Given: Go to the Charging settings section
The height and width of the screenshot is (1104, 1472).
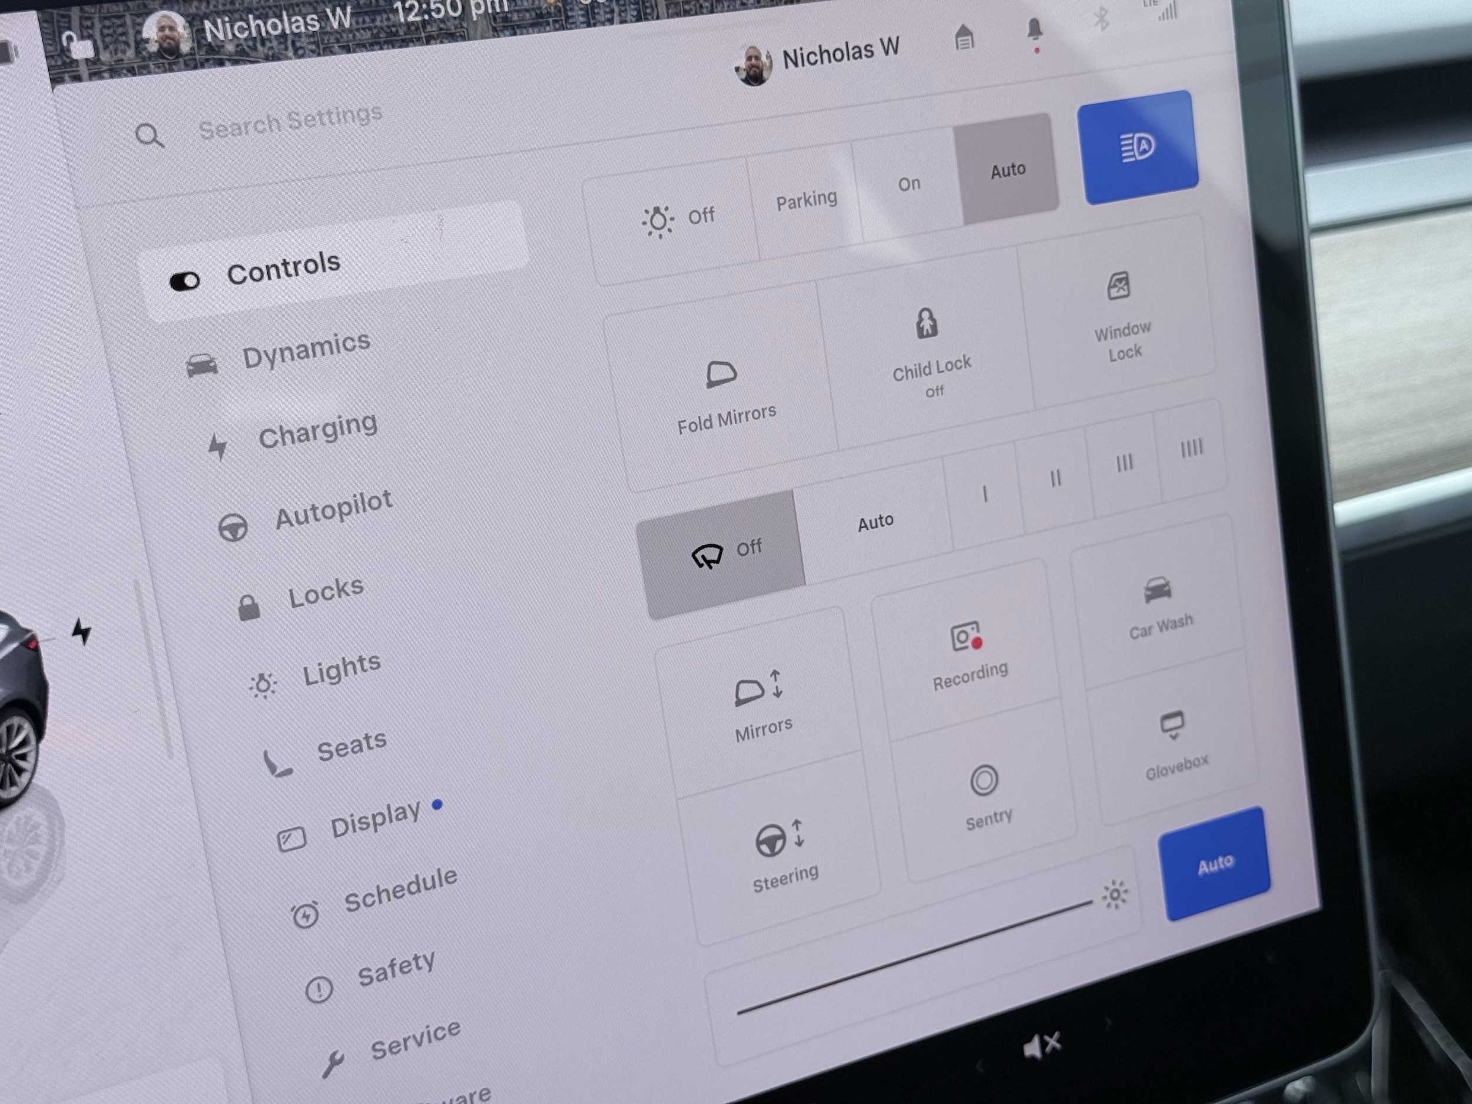Looking at the screenshot, I should click(x=317, y=433).
